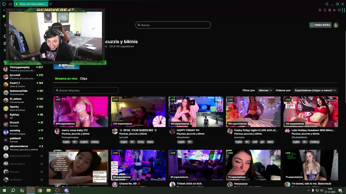
Task: Open offline channel Pryoxer
Action: (23, 172)
